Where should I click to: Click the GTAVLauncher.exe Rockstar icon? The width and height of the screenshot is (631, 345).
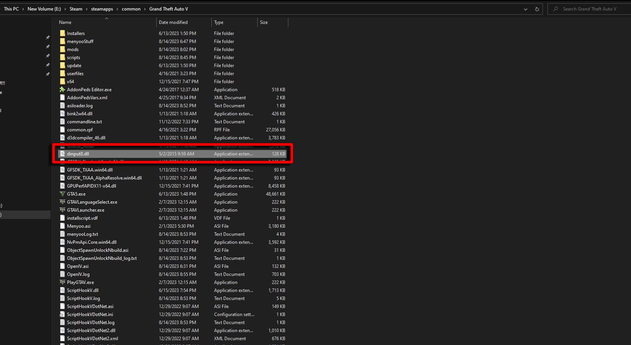point(62,210)
